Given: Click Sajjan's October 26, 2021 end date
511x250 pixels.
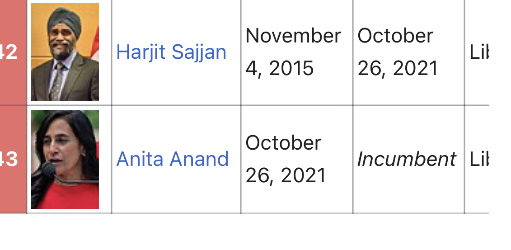Looking at the screenshot, I should (398, 52).
